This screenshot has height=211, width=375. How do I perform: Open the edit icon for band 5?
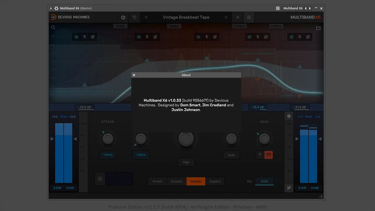tap(308, 37)
